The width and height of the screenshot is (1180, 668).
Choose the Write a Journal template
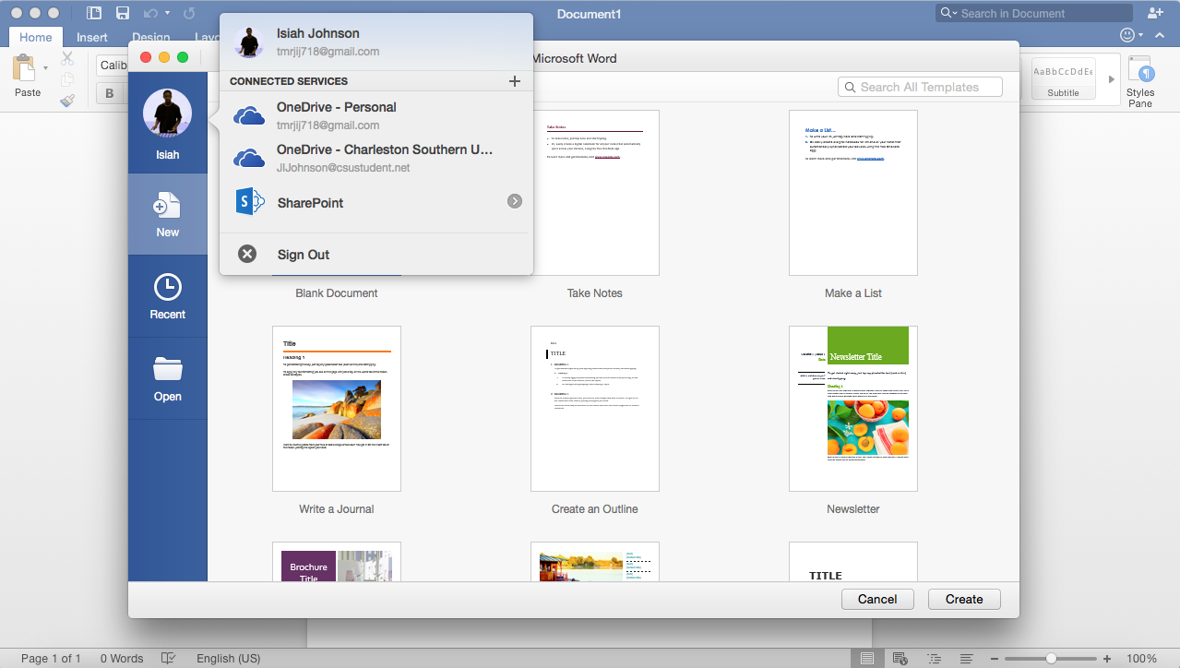[337, 409]
